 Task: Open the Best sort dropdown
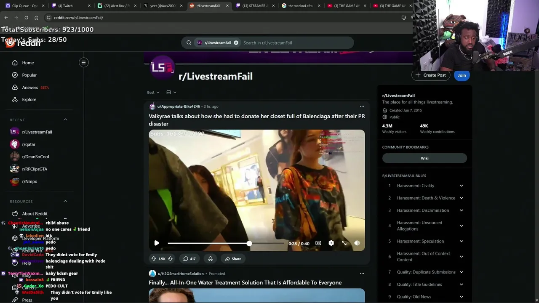pos(153,92)
